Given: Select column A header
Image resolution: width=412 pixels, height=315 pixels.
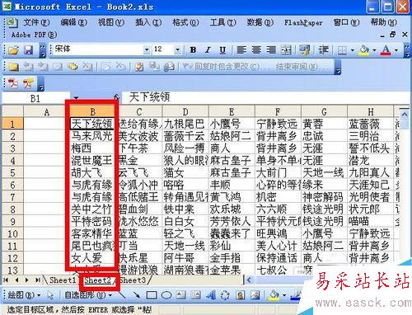Looking at the screenshot, I should pos(47,111).
